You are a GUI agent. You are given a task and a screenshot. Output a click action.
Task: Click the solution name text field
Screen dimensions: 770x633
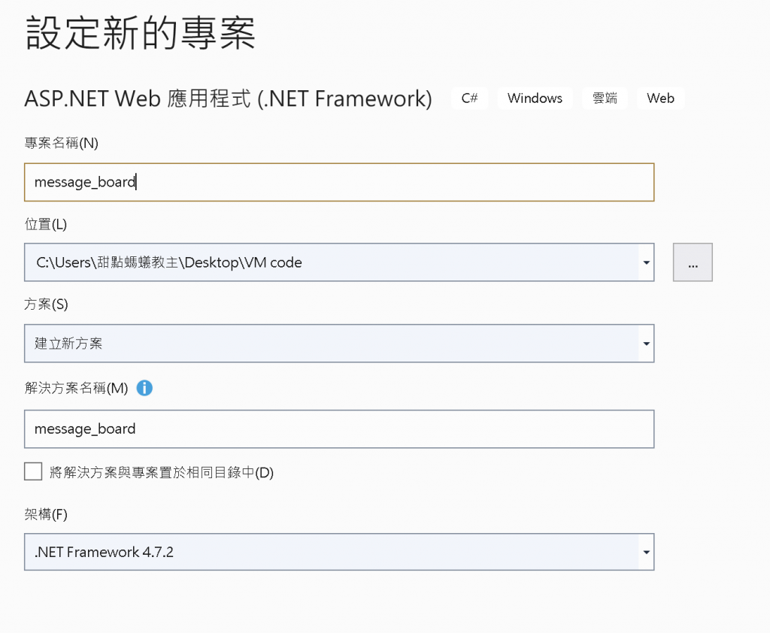(339, 429)
